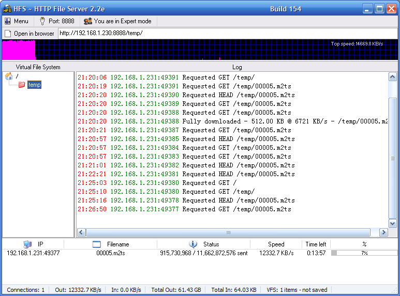400x296 pixels.
Task: Click the IP column header icon
Action: coord(27,244)
